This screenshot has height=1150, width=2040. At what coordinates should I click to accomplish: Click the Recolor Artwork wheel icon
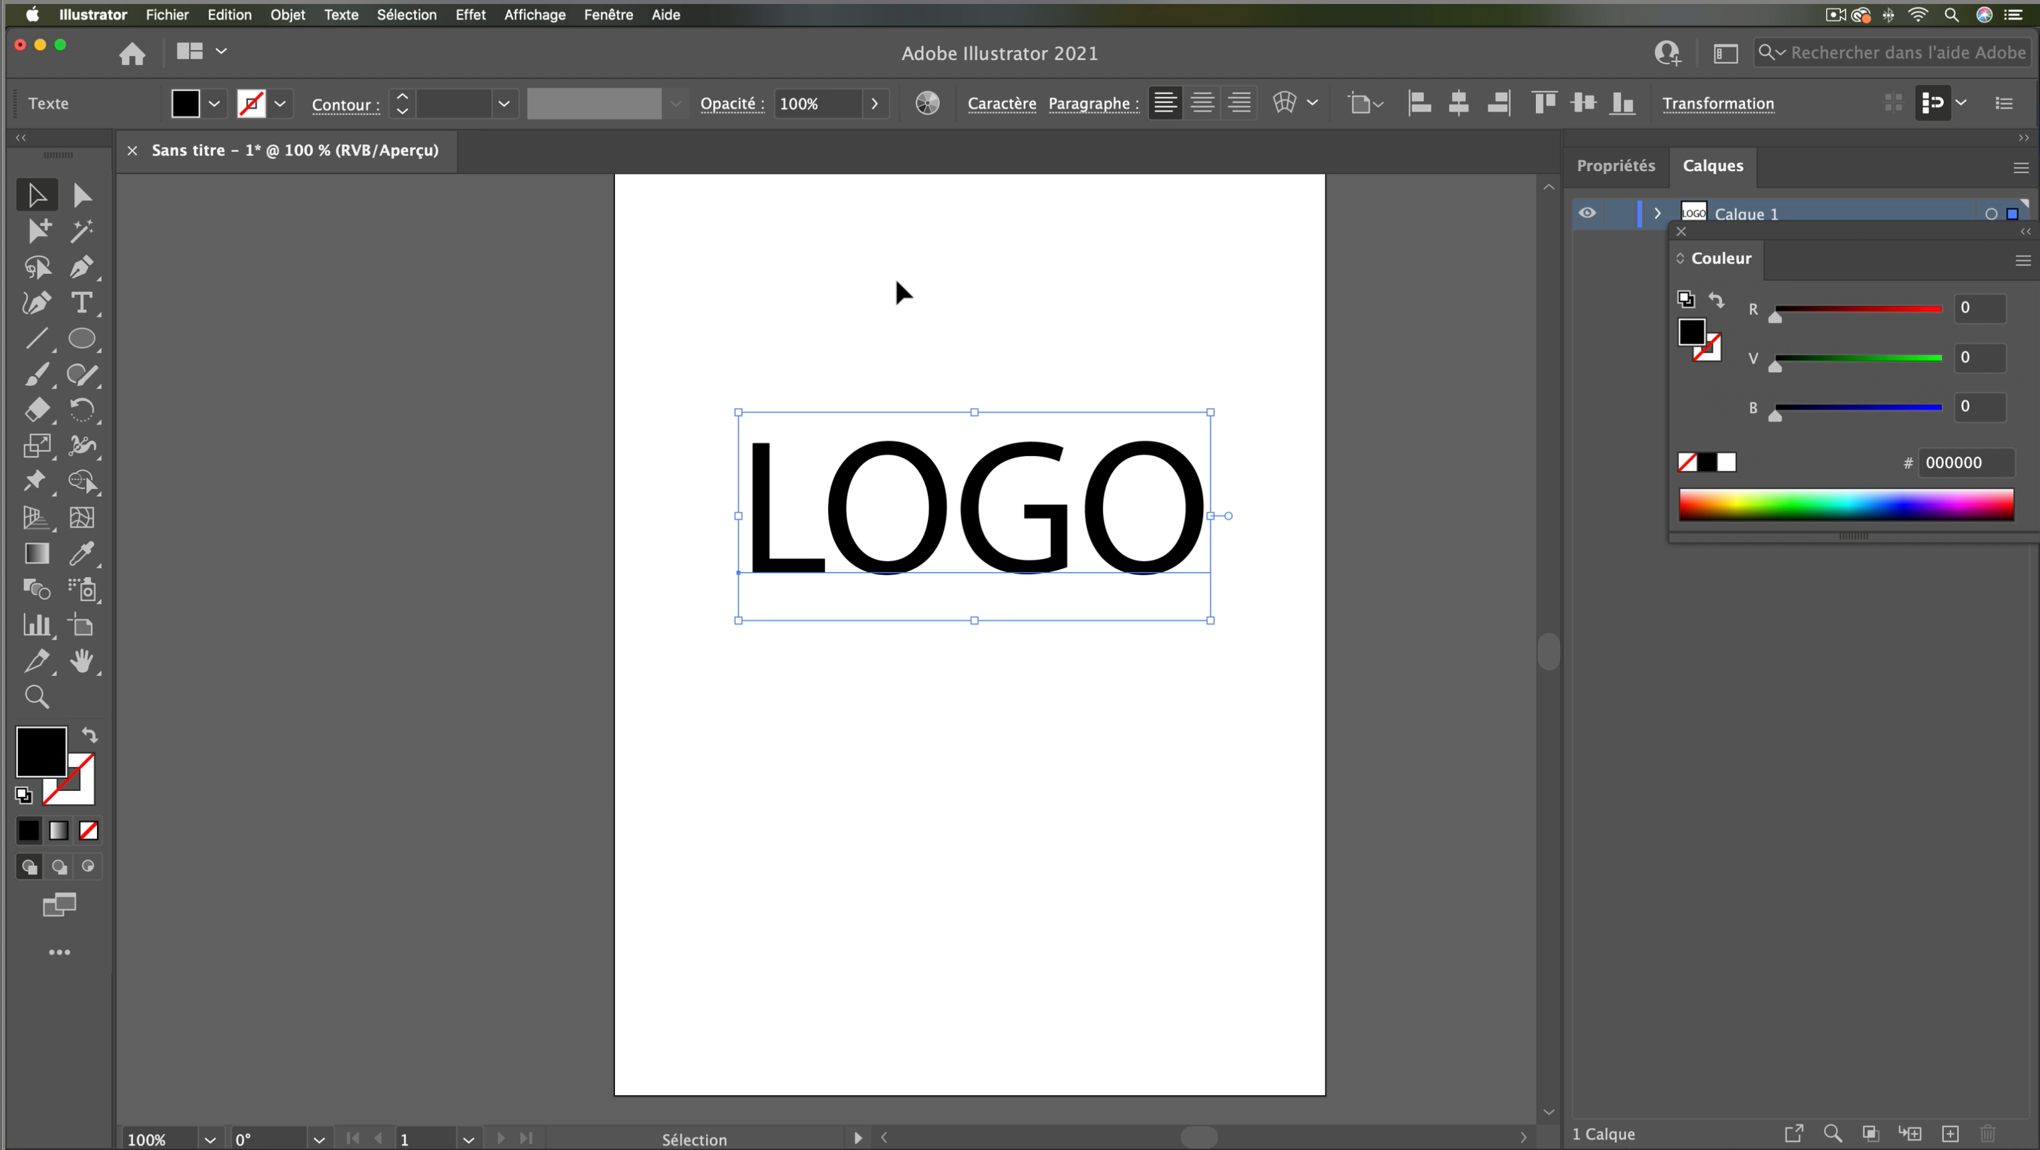[926, 103]
